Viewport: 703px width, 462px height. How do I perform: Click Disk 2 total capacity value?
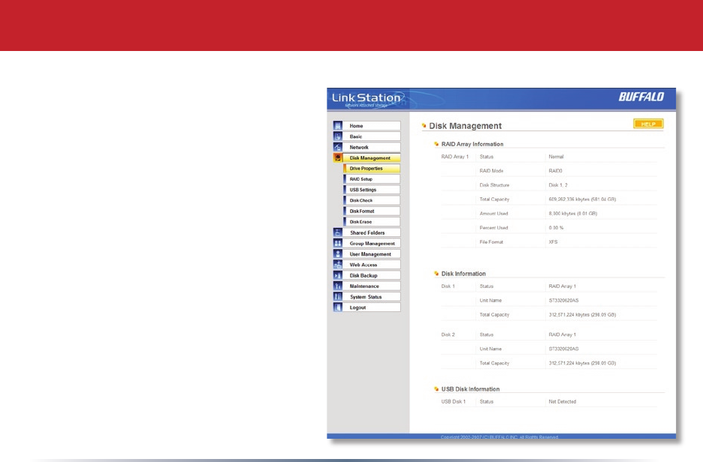pyautogui.click(x=582, y=363)
